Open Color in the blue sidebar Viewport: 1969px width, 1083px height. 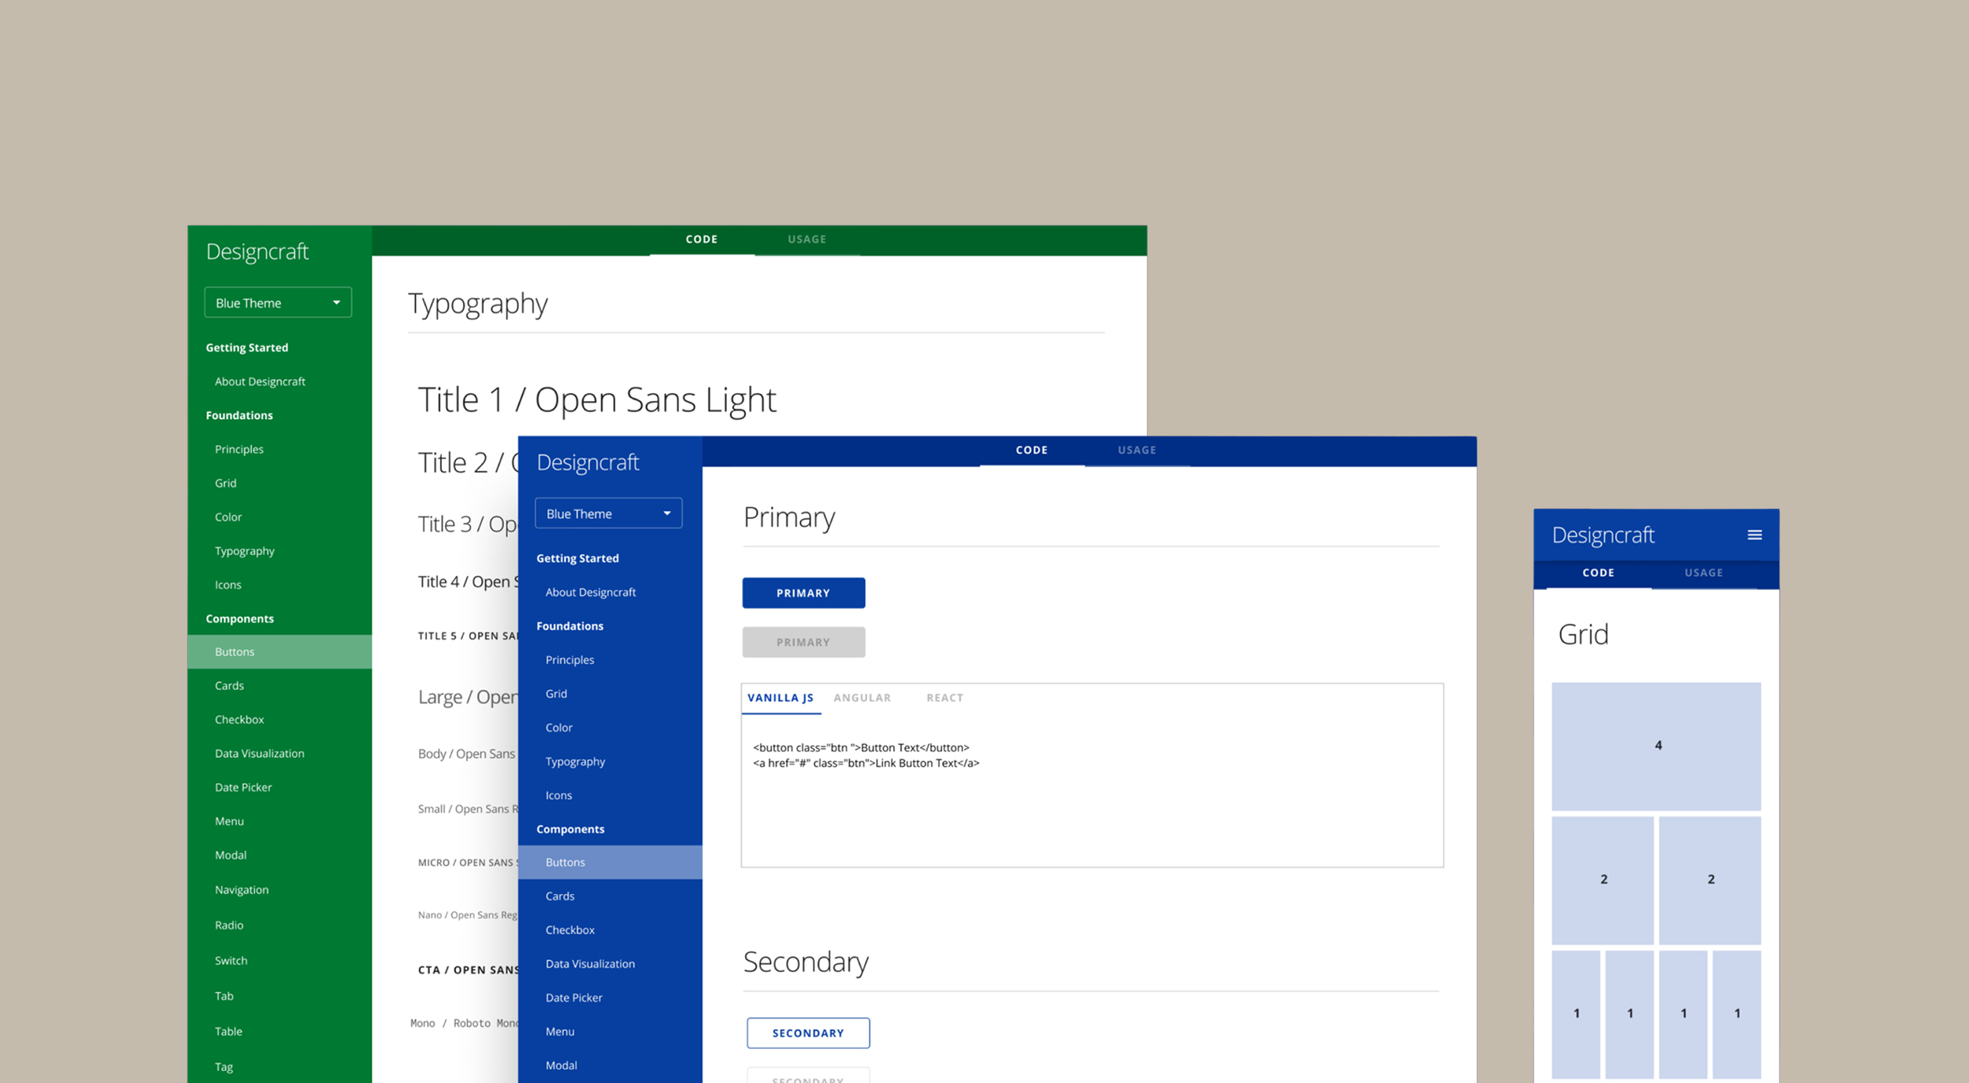pos(559,728)
